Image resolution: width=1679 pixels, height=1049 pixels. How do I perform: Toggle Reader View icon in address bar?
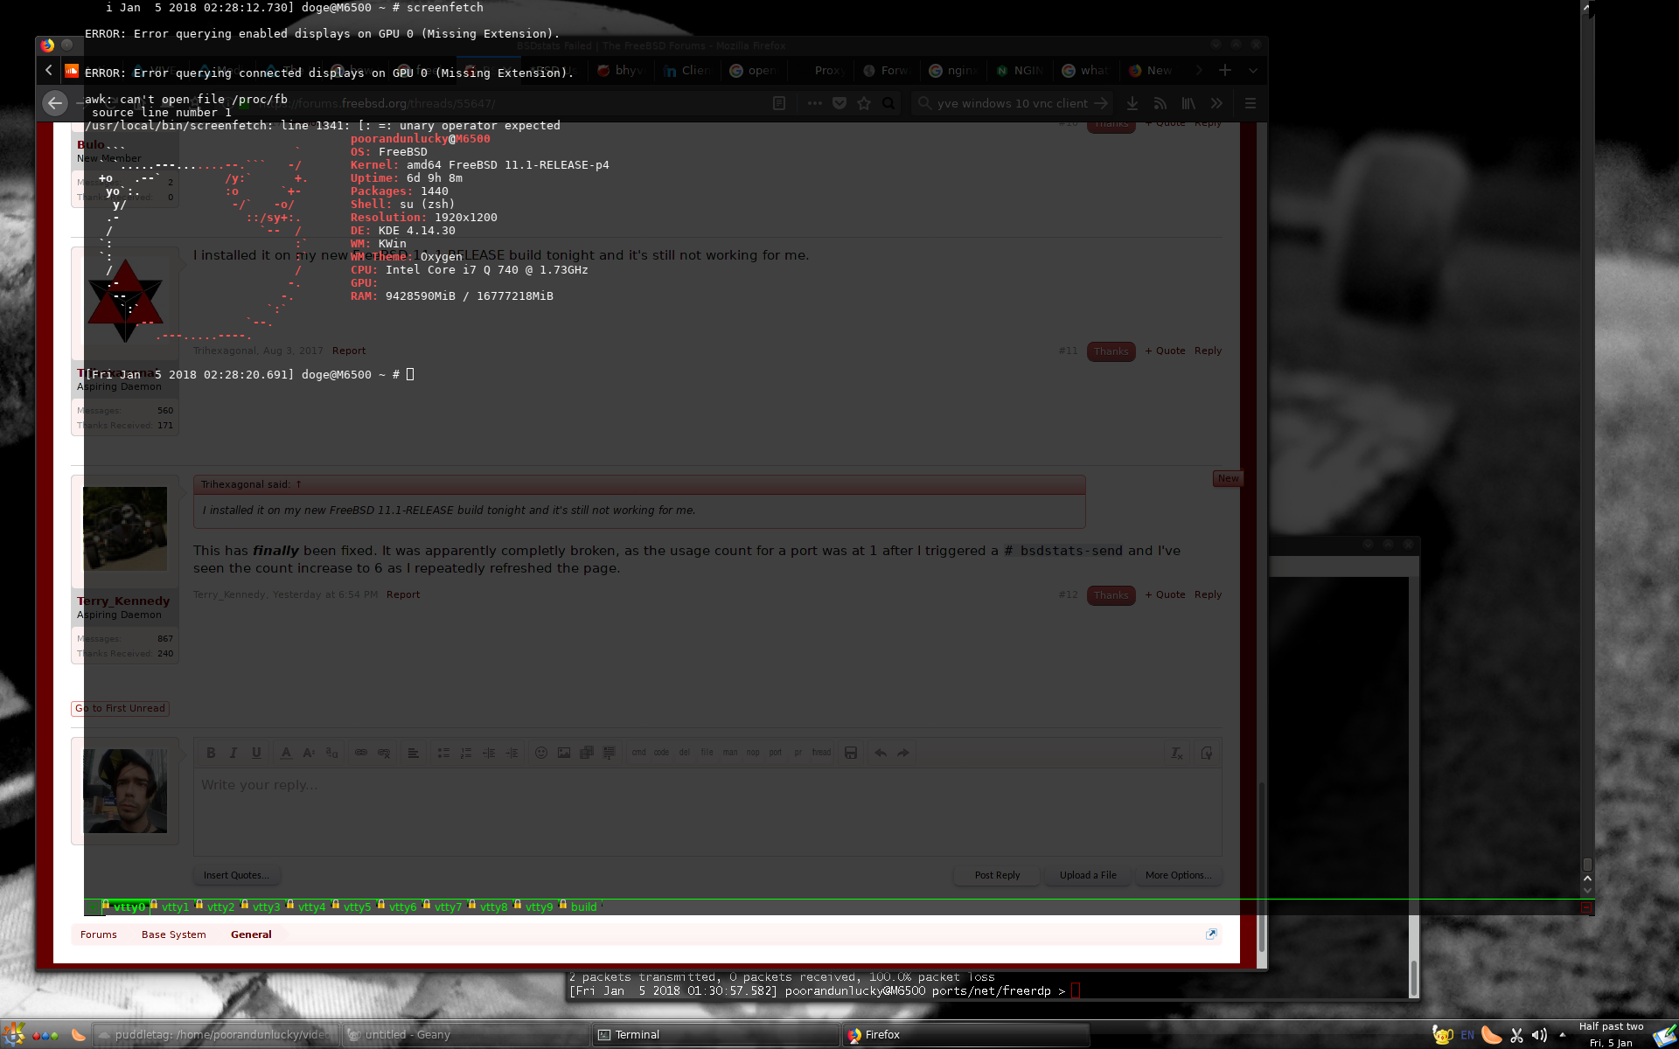click(x=779, y=103)
